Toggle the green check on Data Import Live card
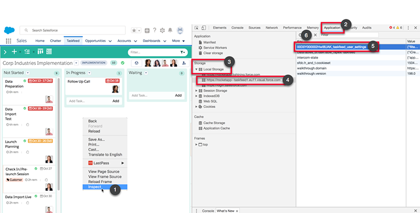The image size is (420, 213). pos(36,196)
